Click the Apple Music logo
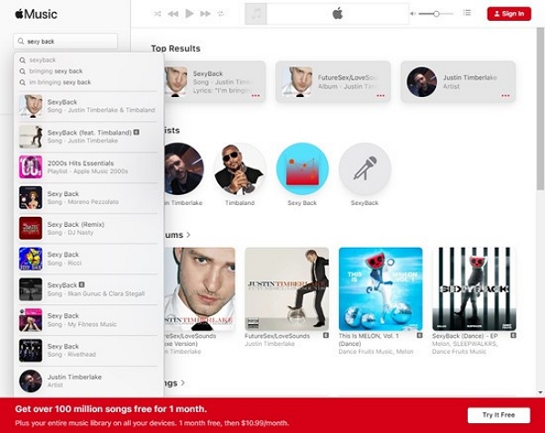The height and width of the screenshot is (433, 545). coord(36,15)
